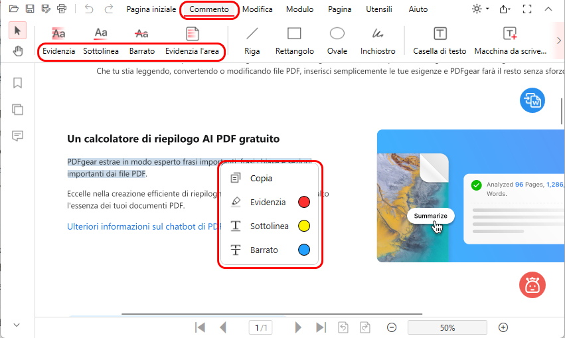Select the Evidenzia l'area tool
This screenshot has height=338, width=565.
pyautogui.click(x=192, y=41)
